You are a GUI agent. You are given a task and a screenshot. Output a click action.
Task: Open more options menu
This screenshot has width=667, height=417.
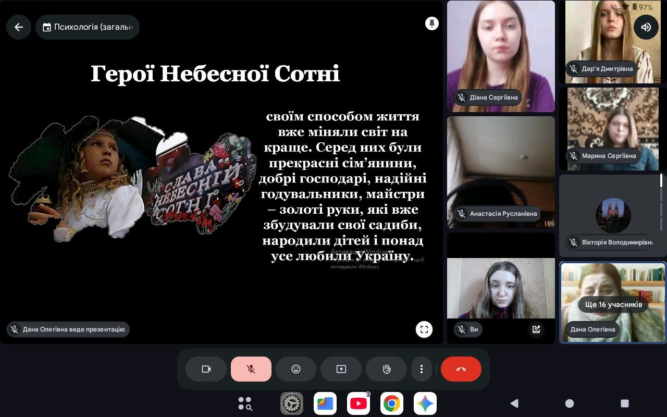(422, 369)
